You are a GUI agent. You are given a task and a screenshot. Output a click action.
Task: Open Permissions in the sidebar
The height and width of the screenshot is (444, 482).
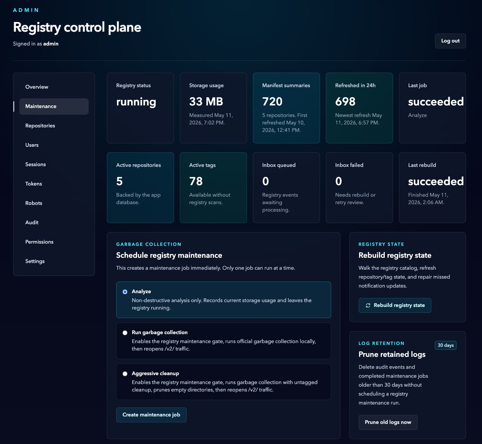[54, 242]
